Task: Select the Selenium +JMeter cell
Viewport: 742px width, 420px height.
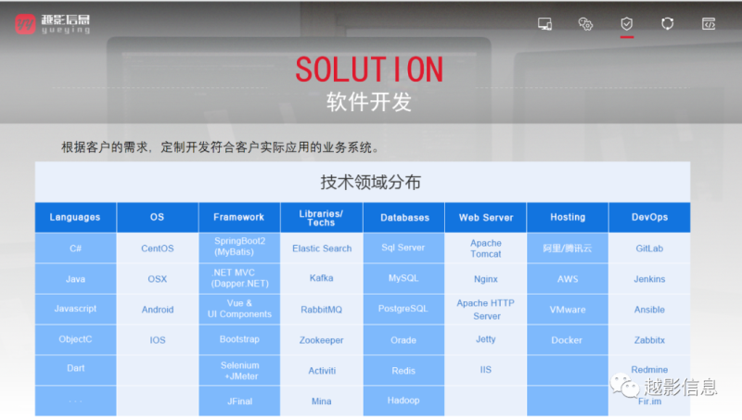Action: click(239, 370)
